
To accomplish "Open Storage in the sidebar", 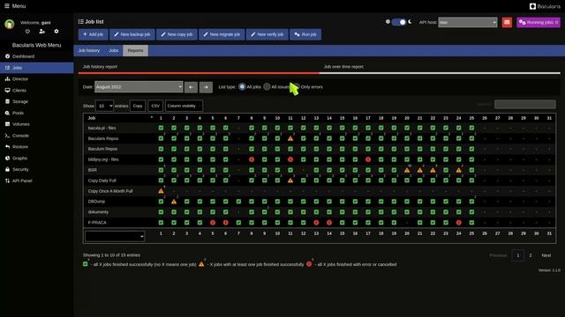I will [x=37, y=102].
